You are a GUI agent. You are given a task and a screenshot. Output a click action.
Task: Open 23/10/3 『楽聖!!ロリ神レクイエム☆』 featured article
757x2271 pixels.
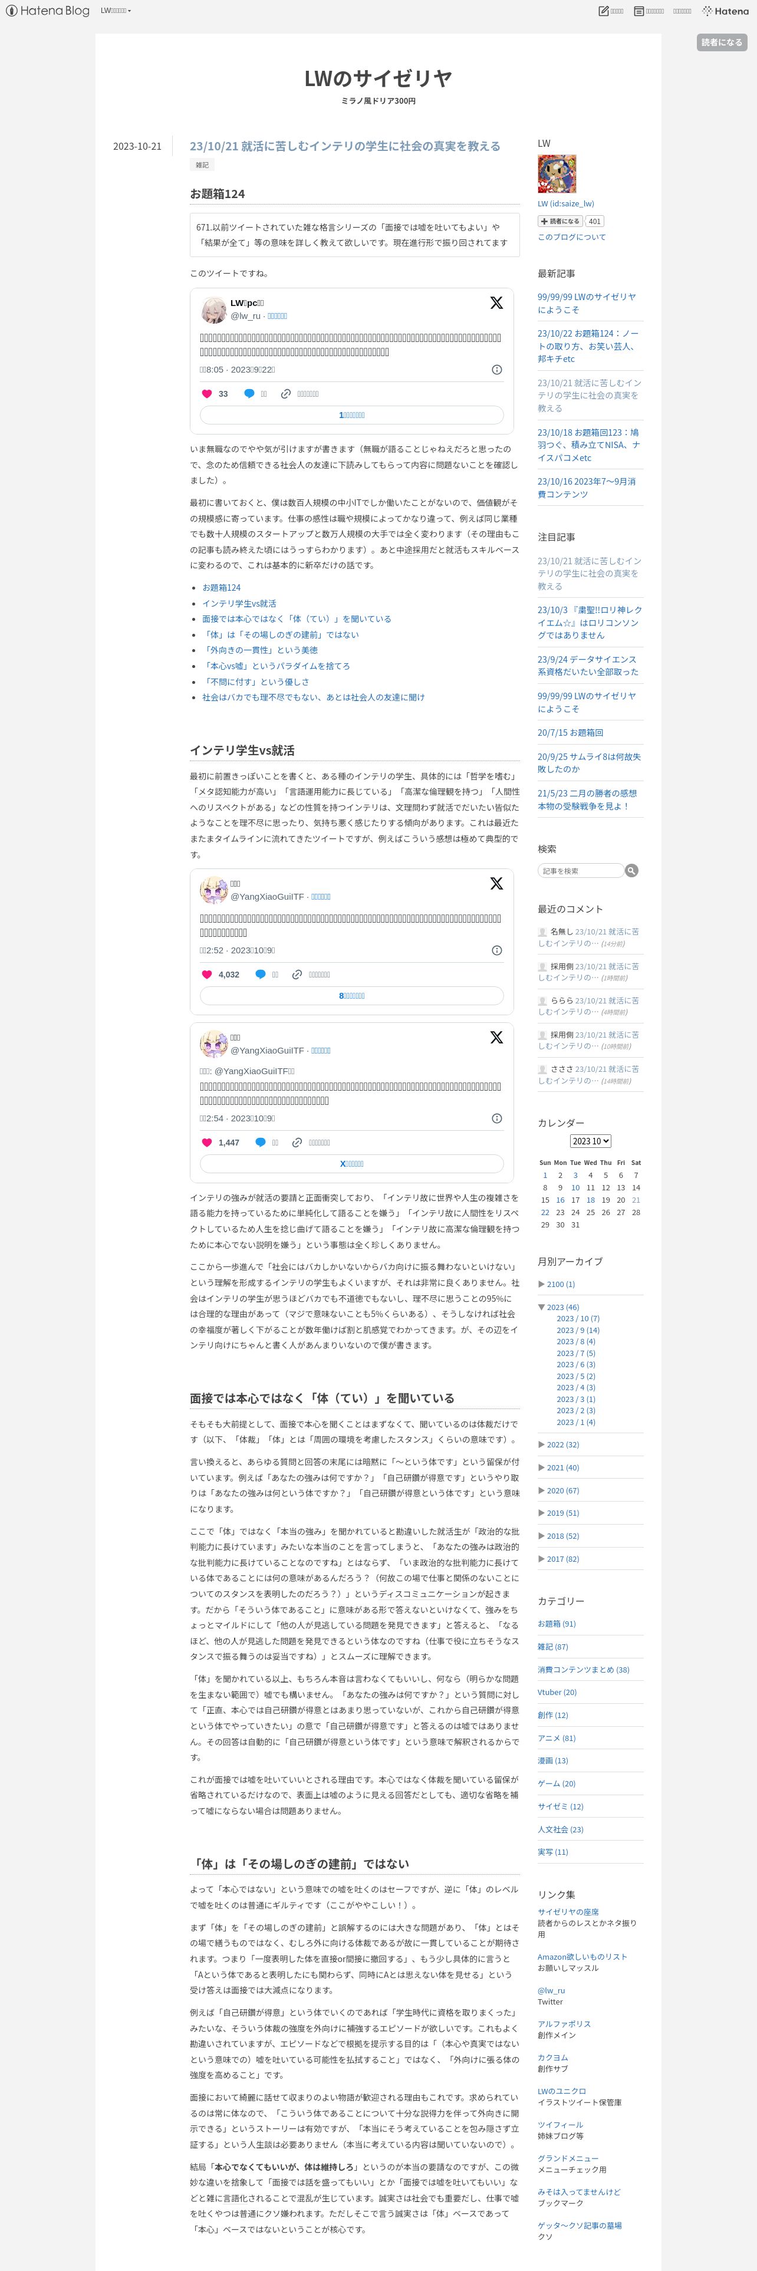pos(590,623)
